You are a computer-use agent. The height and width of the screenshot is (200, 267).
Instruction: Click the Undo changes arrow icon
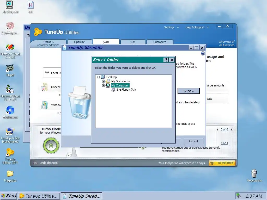click(x=35, y=163)
